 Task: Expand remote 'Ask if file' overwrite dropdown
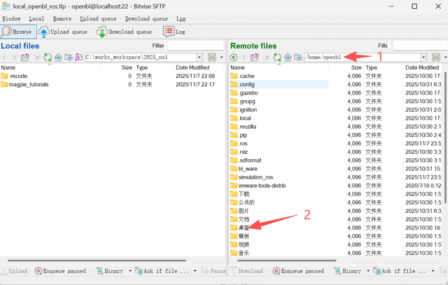[x=433, y=271]
